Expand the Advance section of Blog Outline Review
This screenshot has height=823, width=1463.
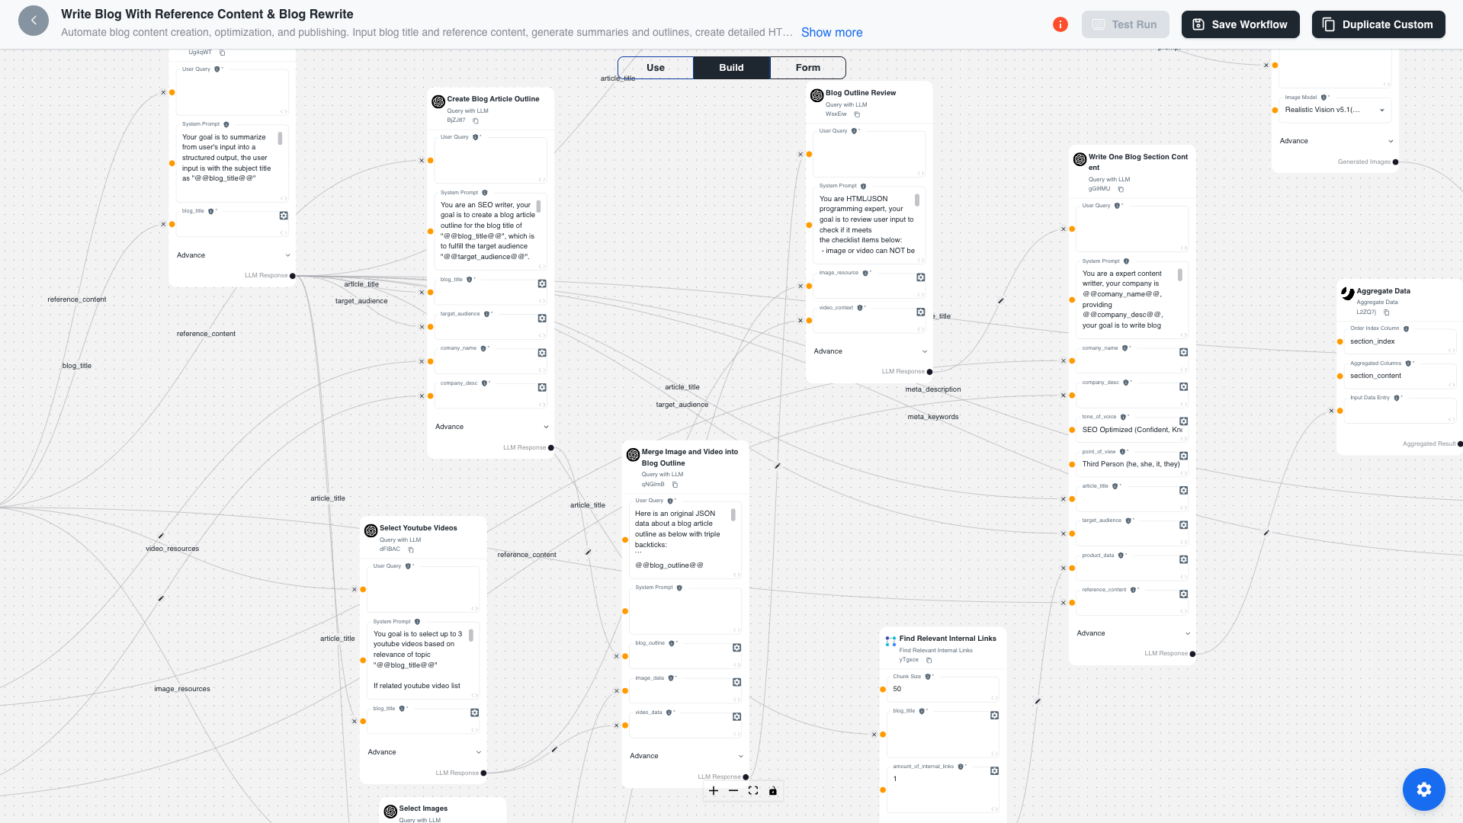click(x=869, y=351)
